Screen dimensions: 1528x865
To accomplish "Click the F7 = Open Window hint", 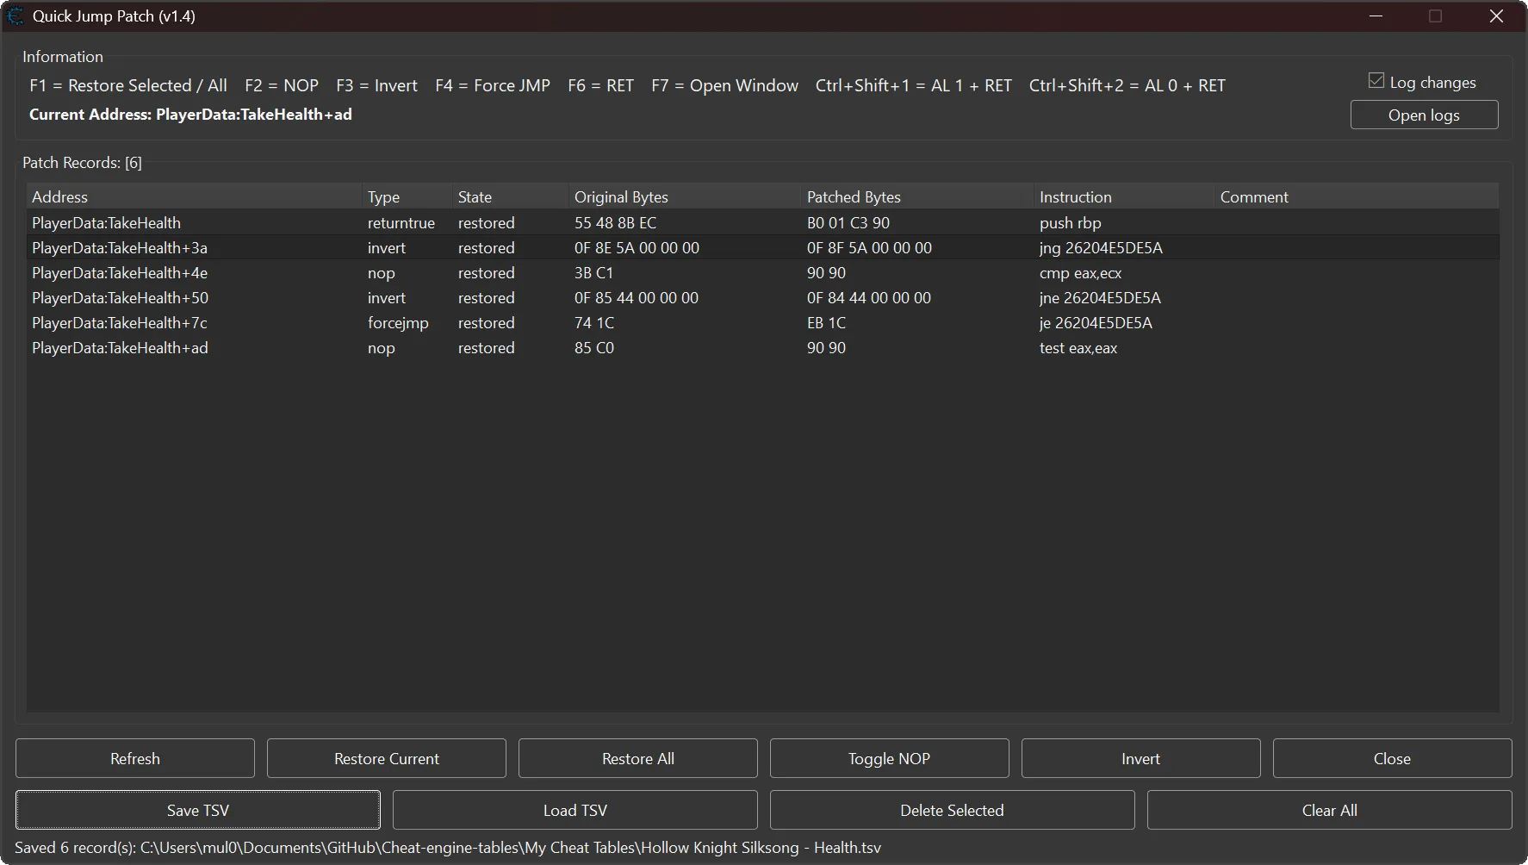I will (724, 85).
